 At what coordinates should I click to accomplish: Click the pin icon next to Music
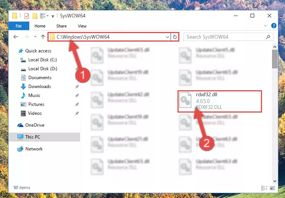(x=77, y=95)
